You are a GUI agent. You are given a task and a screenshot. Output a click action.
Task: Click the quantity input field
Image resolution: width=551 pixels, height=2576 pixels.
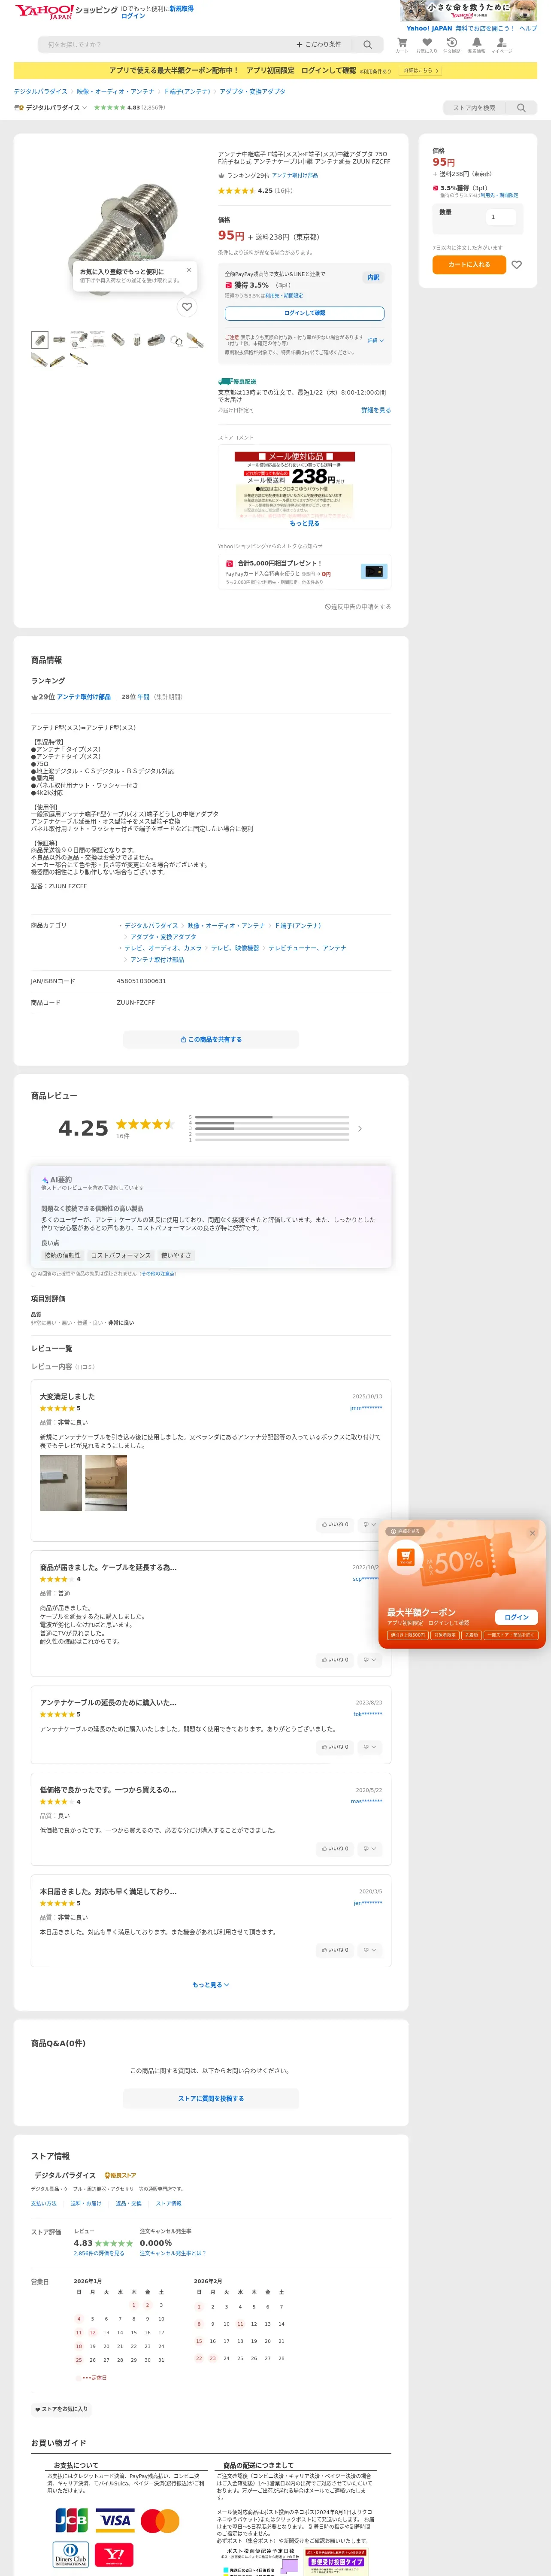tap(500, 217)
